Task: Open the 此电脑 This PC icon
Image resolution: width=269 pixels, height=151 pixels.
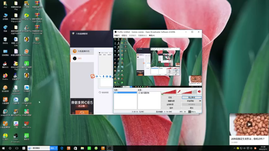Action: 5,16
